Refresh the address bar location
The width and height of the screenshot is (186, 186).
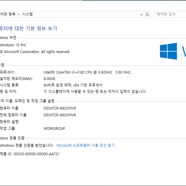pyautogui.click(x=147, y=14)
